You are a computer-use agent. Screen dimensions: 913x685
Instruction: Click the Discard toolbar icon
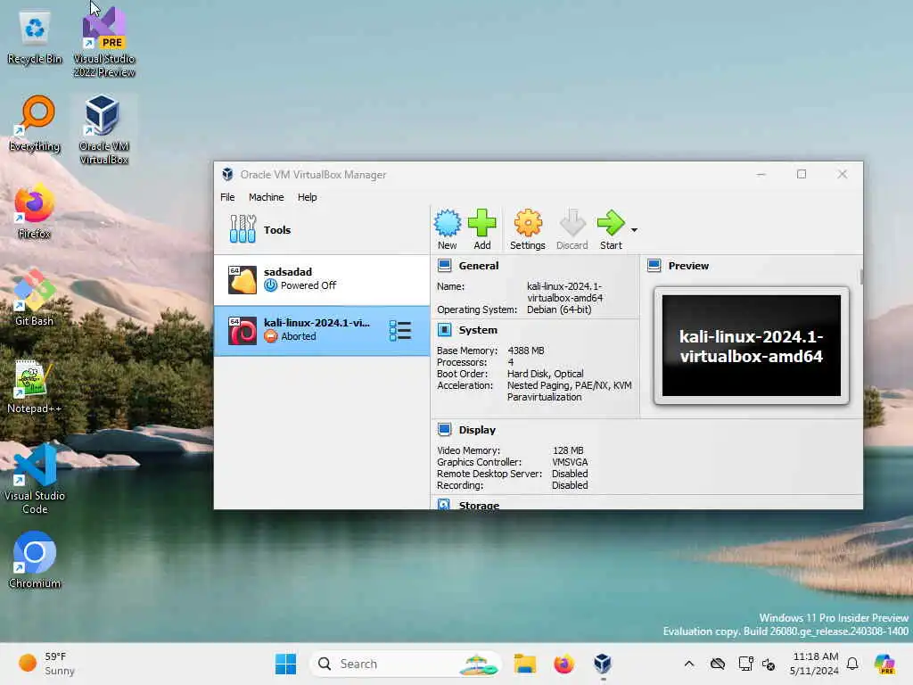[572, 229]
